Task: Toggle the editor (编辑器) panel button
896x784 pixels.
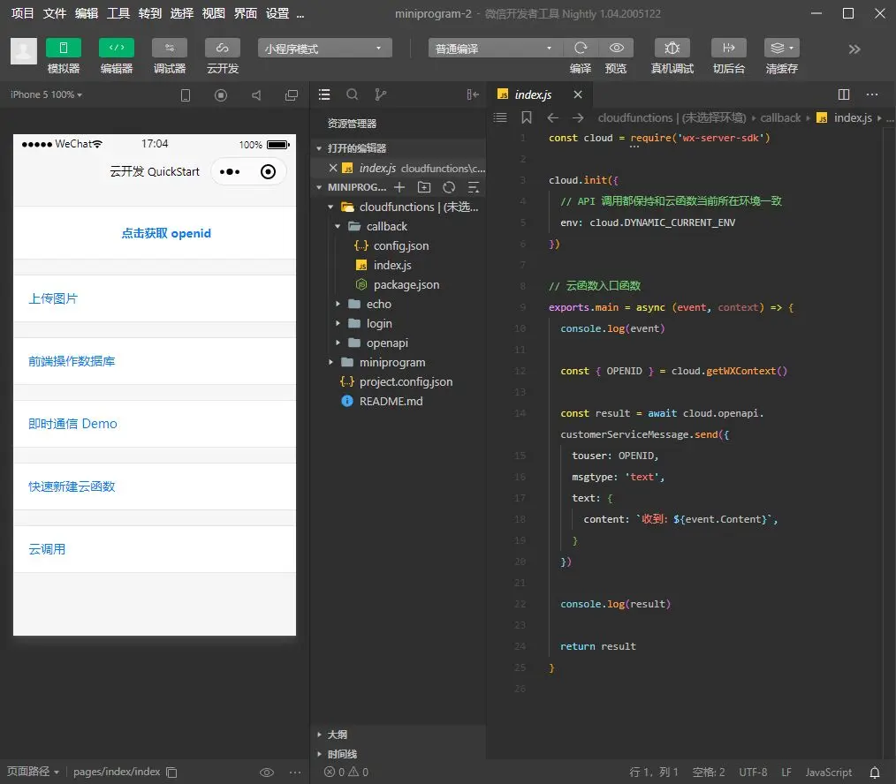Action: pos(117,48)
